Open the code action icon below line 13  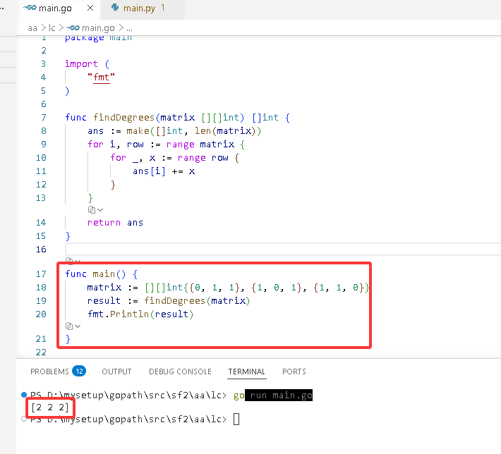(92, 210)
